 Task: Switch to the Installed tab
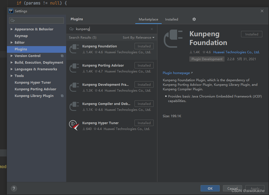172,19
